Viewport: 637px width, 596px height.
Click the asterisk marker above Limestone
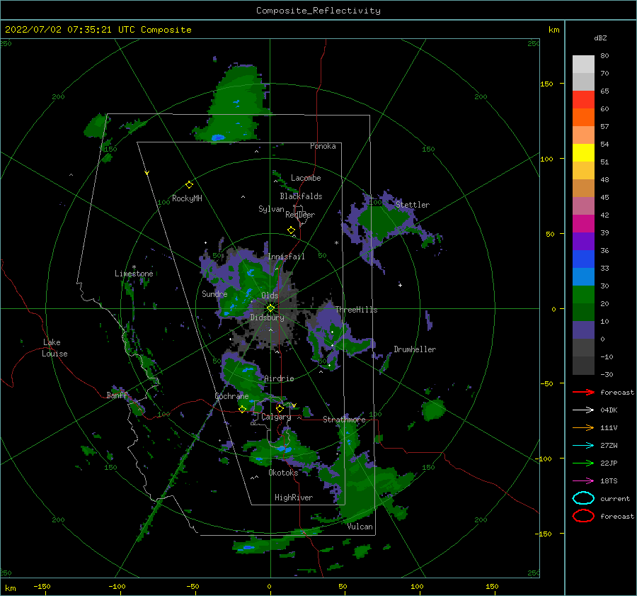(134, 267)
